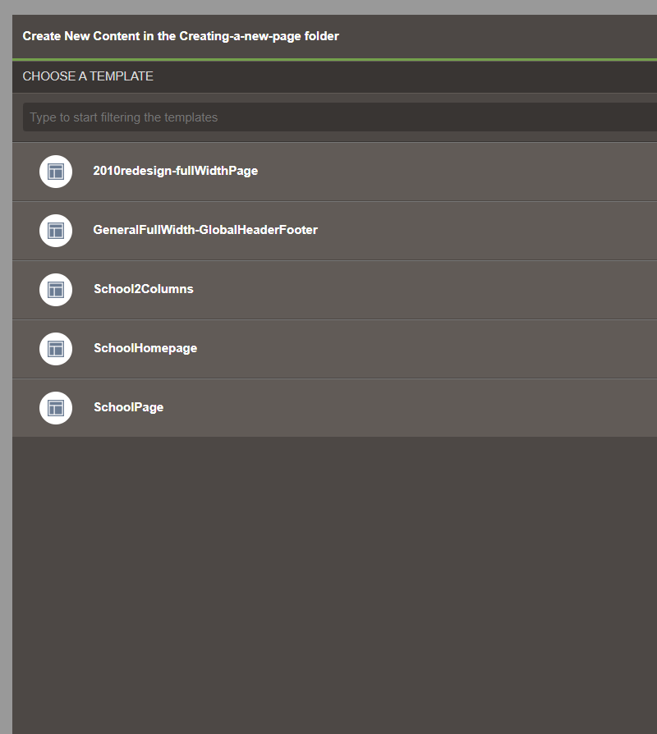Screen dimensions: 657x734
Task: Click the CHOOSE A TEMPLATE section header
Action: point(88,76)
